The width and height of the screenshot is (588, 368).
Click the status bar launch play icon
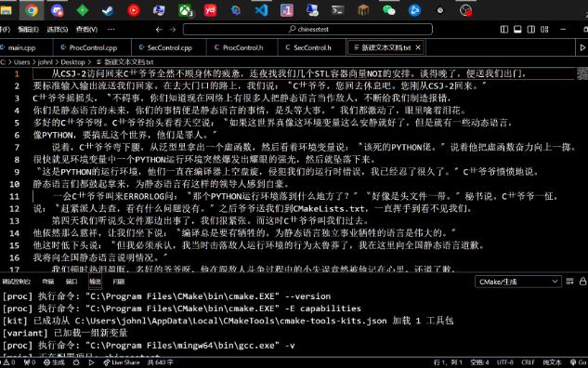click(x=91, y=362)
